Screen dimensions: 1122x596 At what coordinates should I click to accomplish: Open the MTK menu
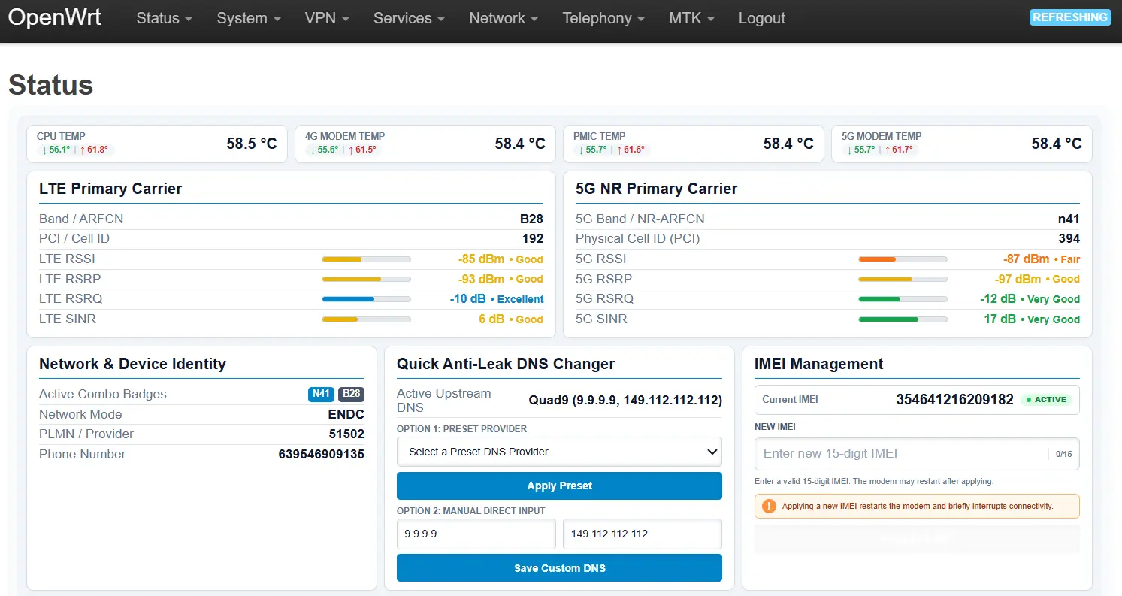(691, 18)
